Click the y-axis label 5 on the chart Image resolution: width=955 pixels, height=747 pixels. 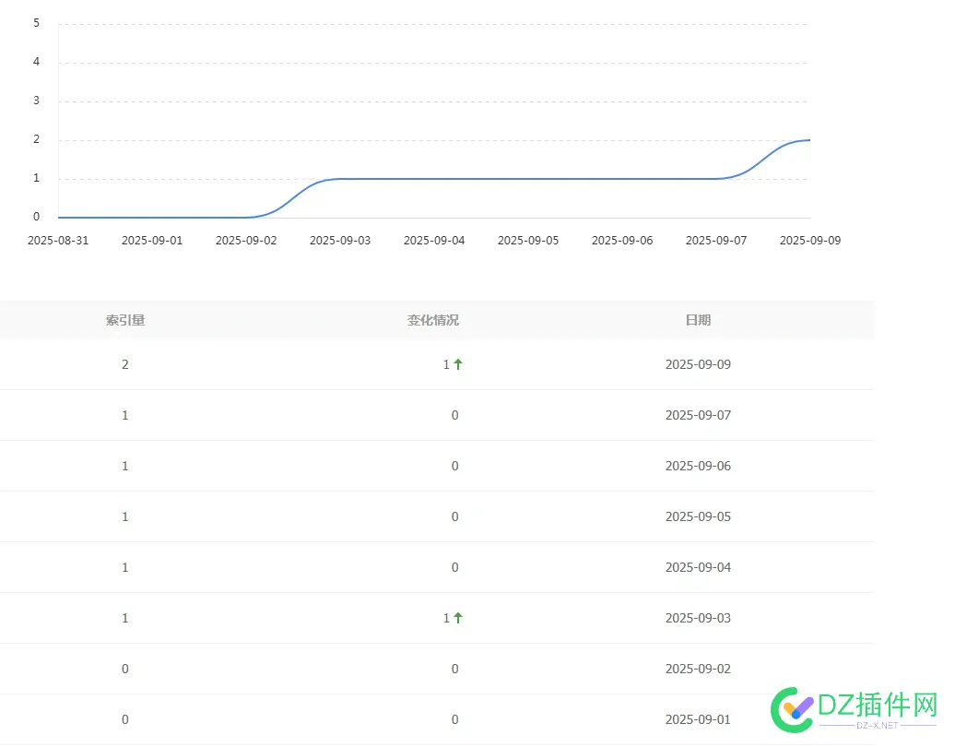coord(37,23)
